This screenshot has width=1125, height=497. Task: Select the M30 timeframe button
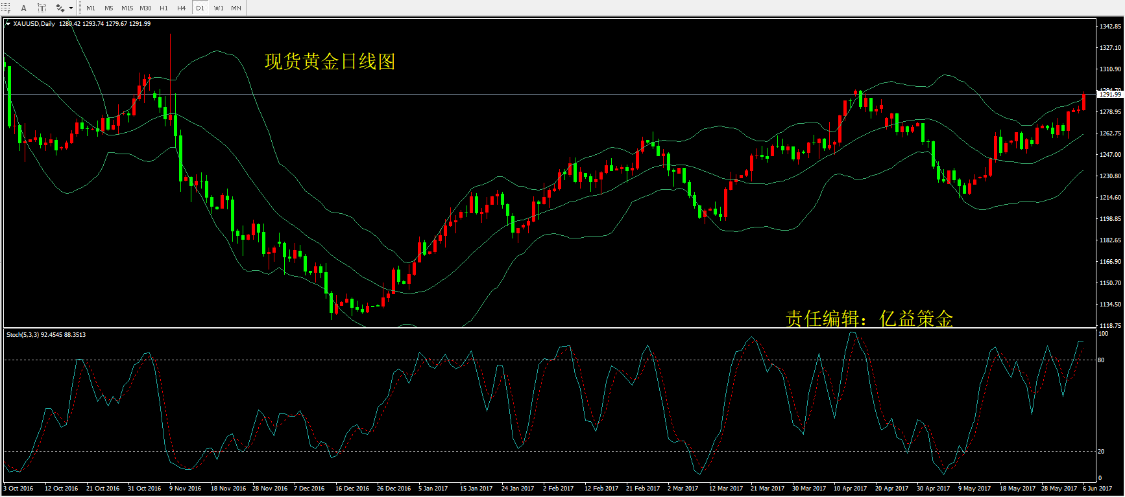145,8
